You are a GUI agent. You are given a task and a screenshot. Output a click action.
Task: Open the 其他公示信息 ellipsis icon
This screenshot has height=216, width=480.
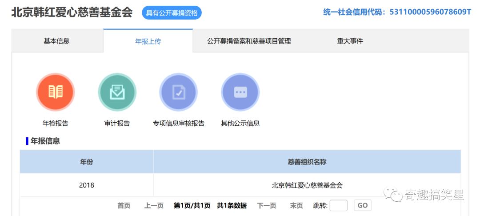(x=240, y=92)
